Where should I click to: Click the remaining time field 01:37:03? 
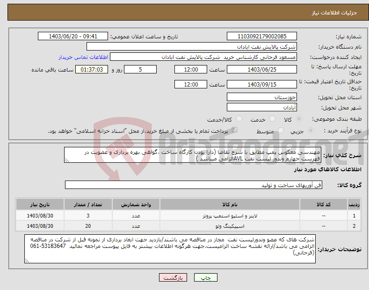[92, 69]
